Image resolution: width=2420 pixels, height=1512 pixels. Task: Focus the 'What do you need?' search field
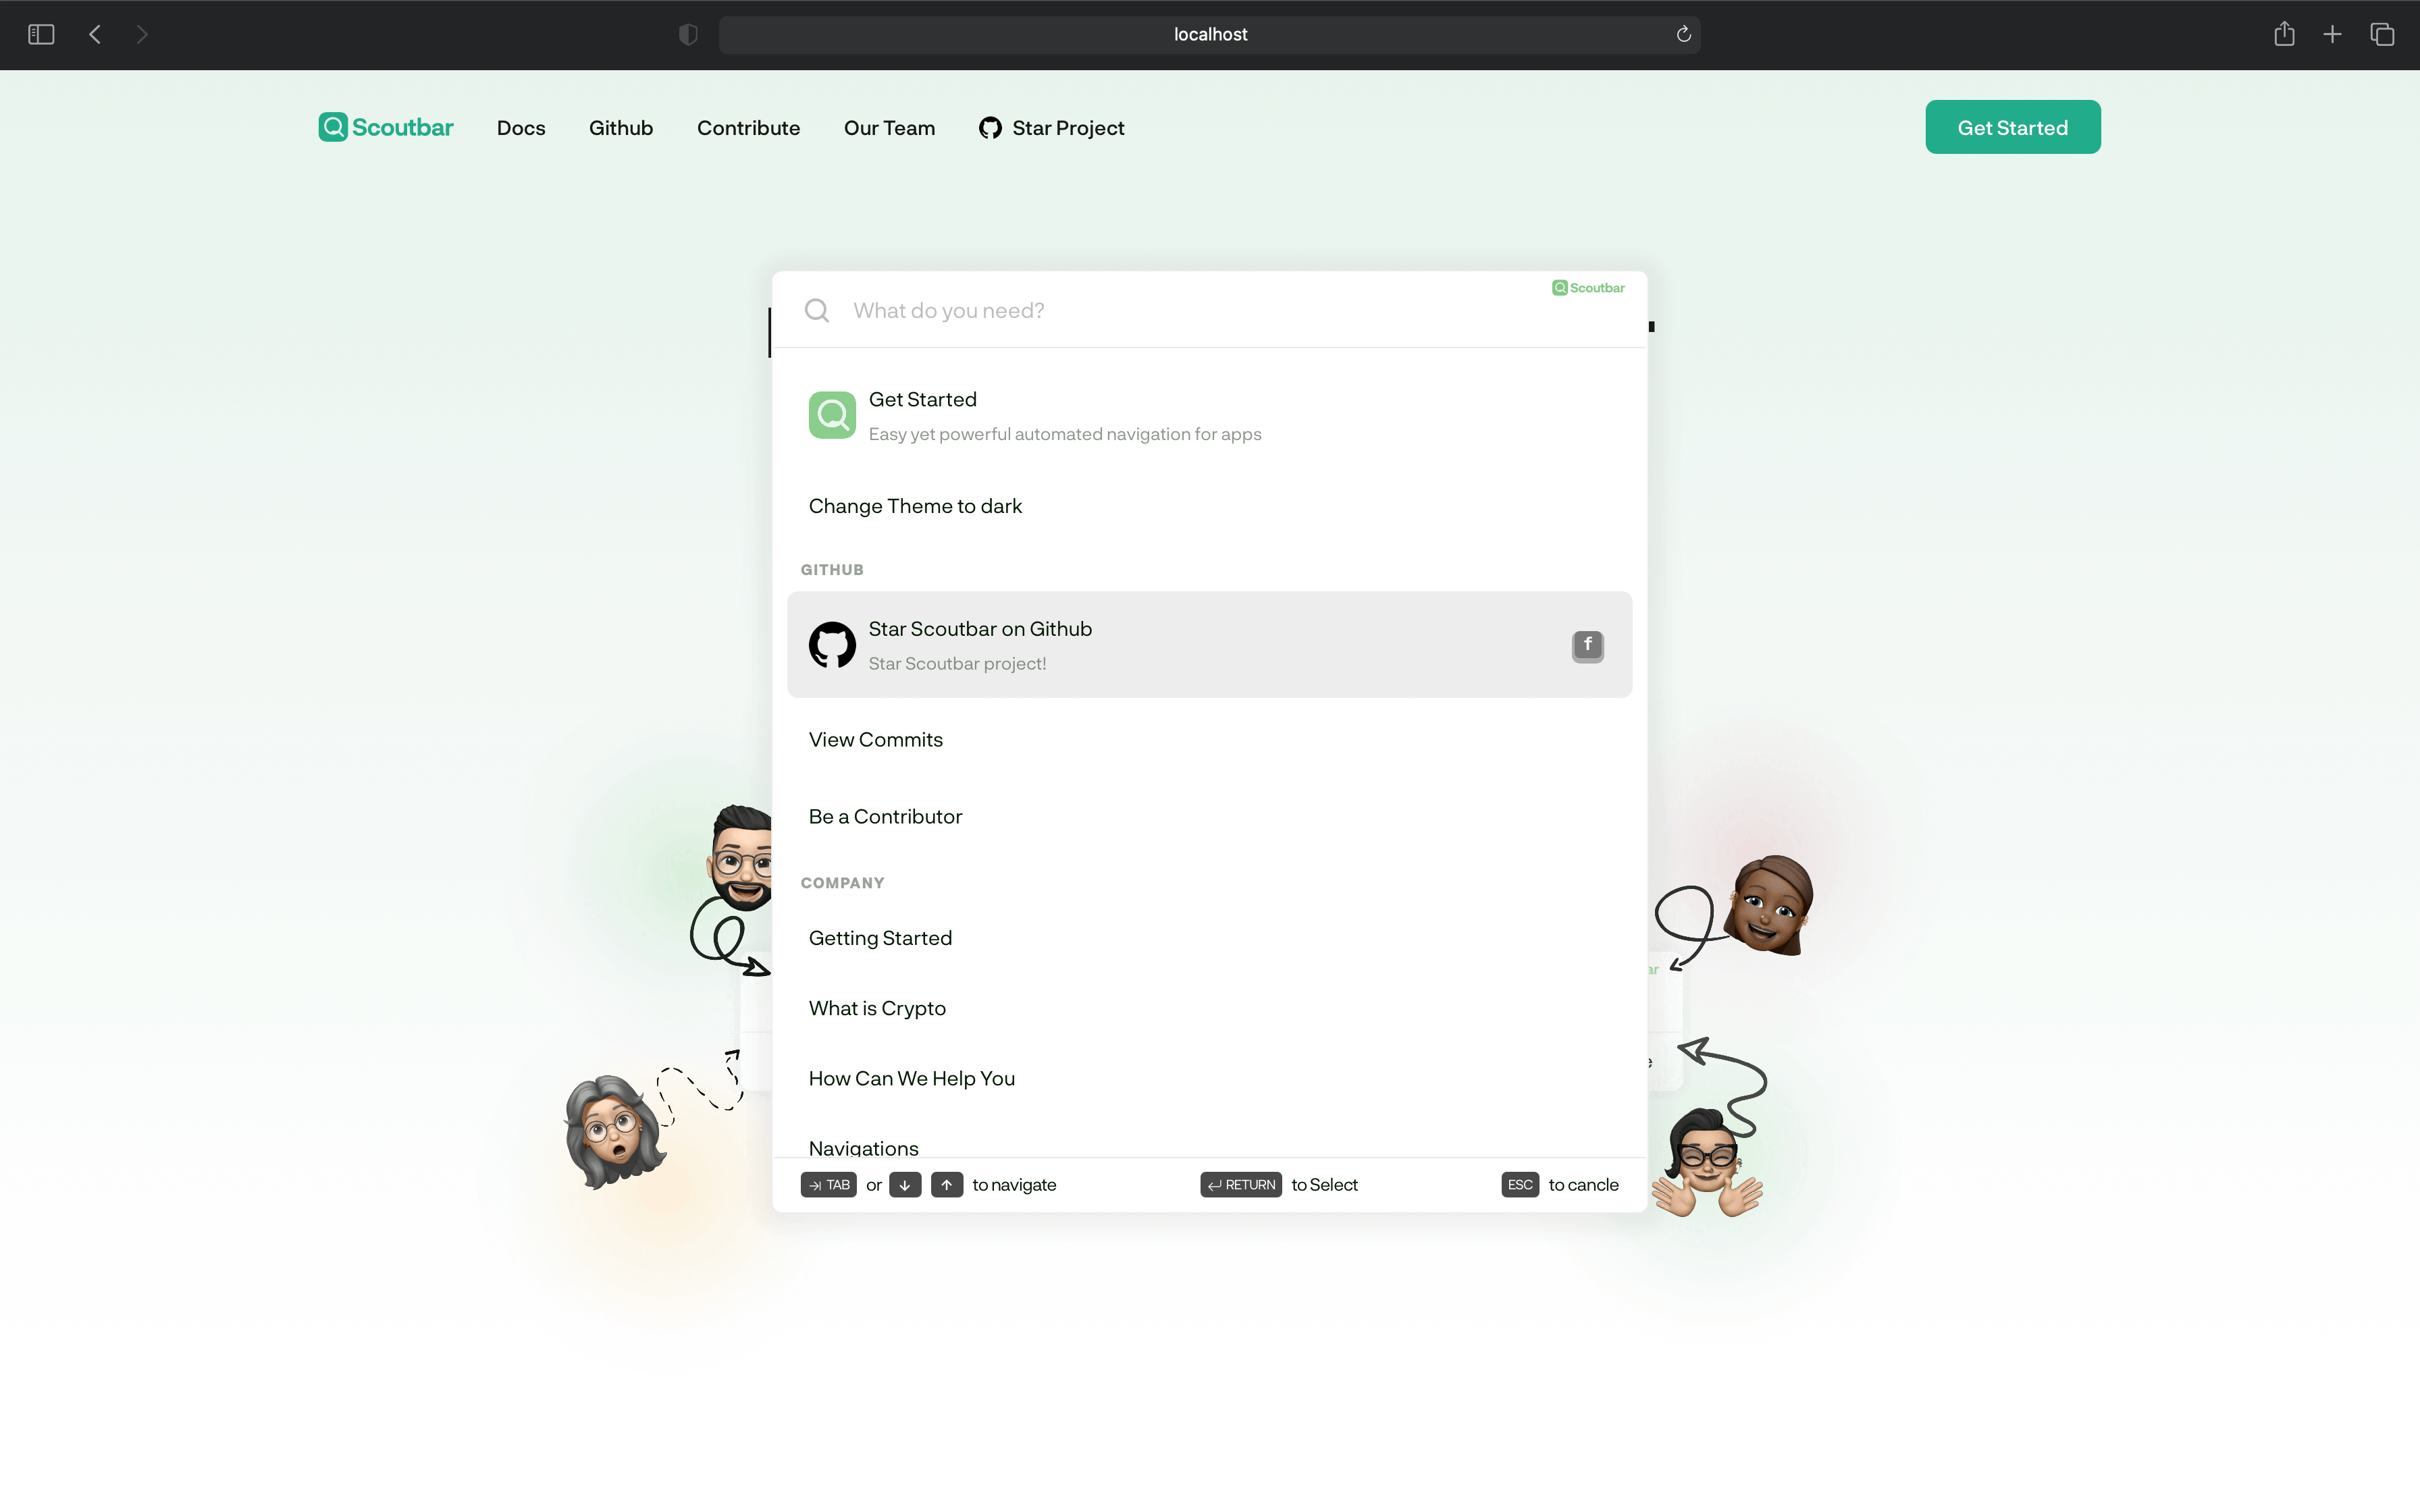click(1190, 310)
